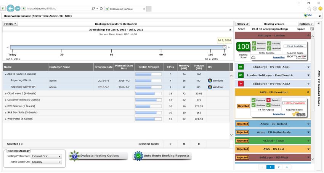Click the Space column settings icon
This screenshot has height=173, width=324.
point(312,29)
